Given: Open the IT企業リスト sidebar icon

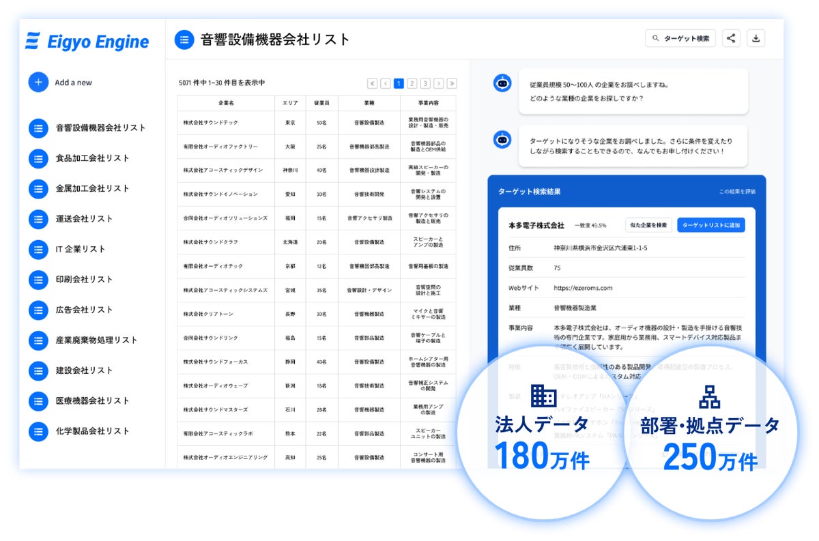Looking at the screenshot, I should click(38, 249).
